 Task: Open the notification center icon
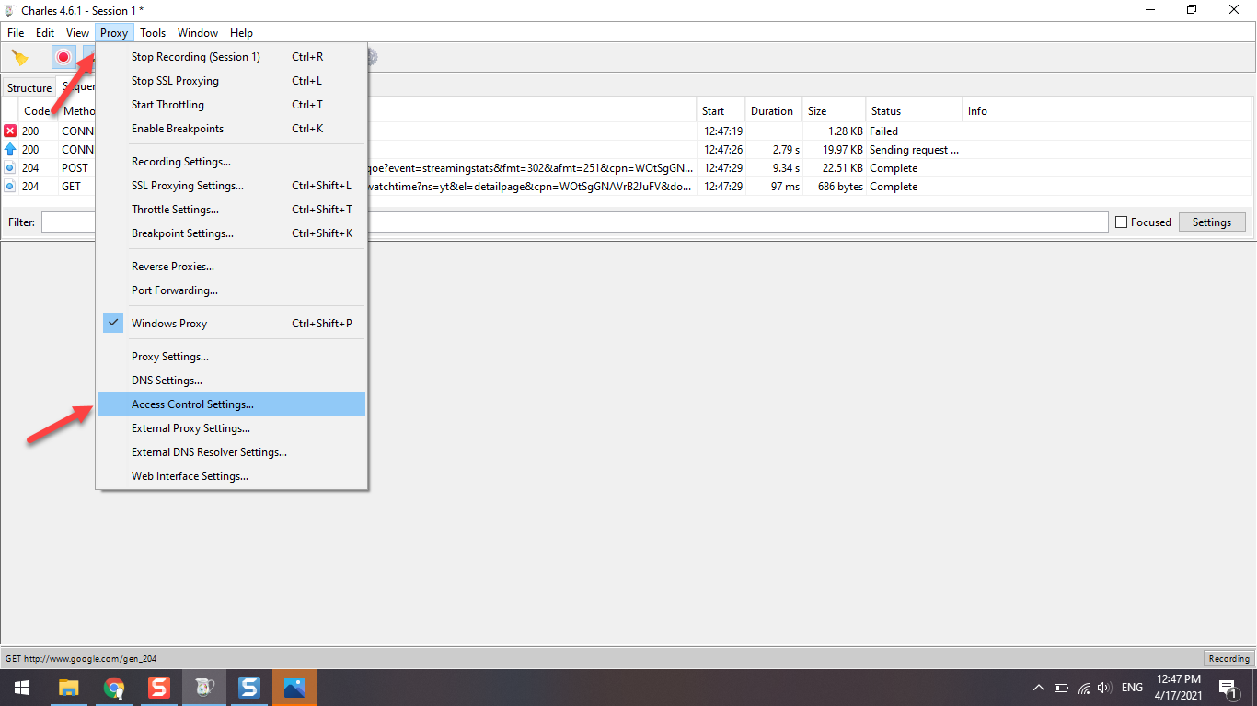coord(1228,688)
